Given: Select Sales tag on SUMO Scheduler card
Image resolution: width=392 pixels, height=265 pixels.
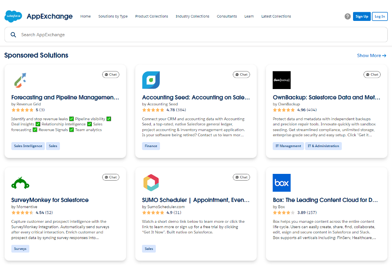Looking at the screenshot, I should coord(149,249).
